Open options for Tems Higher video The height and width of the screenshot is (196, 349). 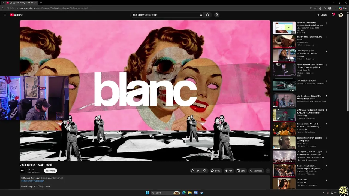326,51
